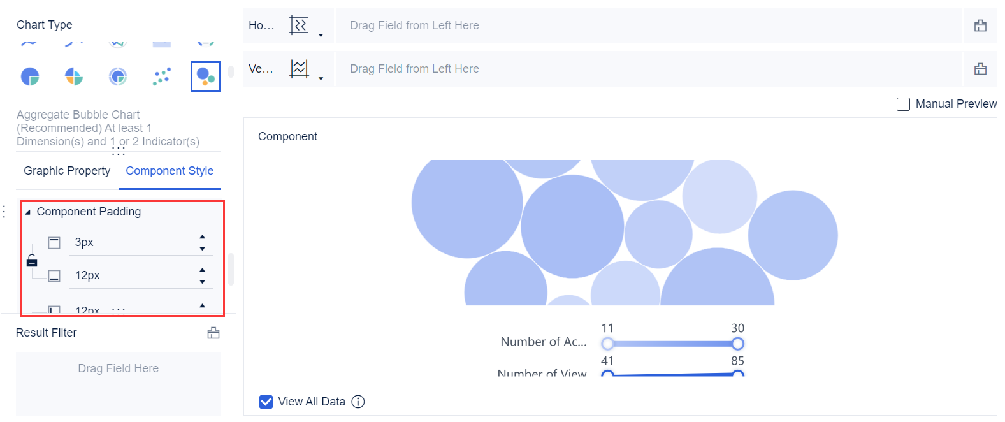Select the Aggregate Bubble Chart type
The image size is (1005, 422).
point(205,76)
